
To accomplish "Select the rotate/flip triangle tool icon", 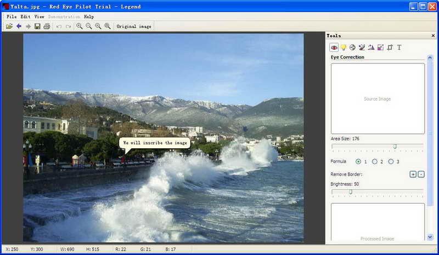I will point(372,48).
